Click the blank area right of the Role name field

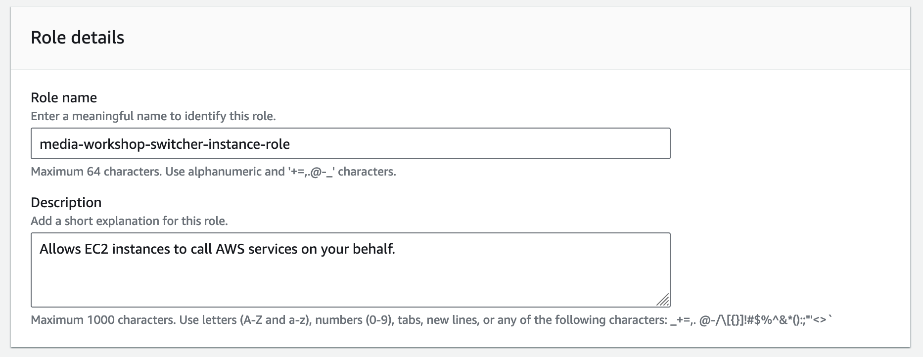pos(791,143)
